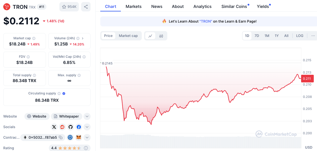This screenshot has width=317, height=151.
Task: Add TRON to watchlist star button
Action: [69, 7]
